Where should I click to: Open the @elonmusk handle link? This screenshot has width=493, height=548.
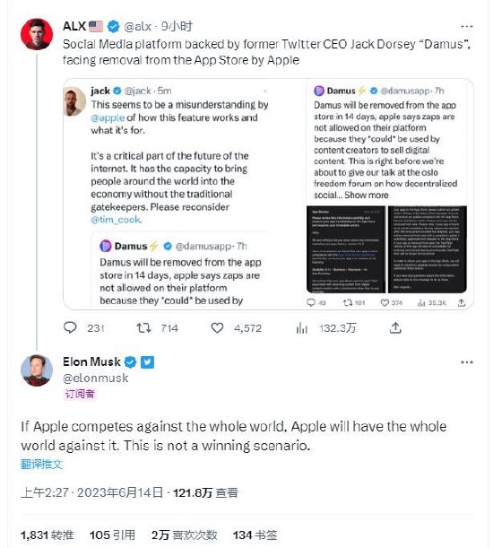click(95, 378)
